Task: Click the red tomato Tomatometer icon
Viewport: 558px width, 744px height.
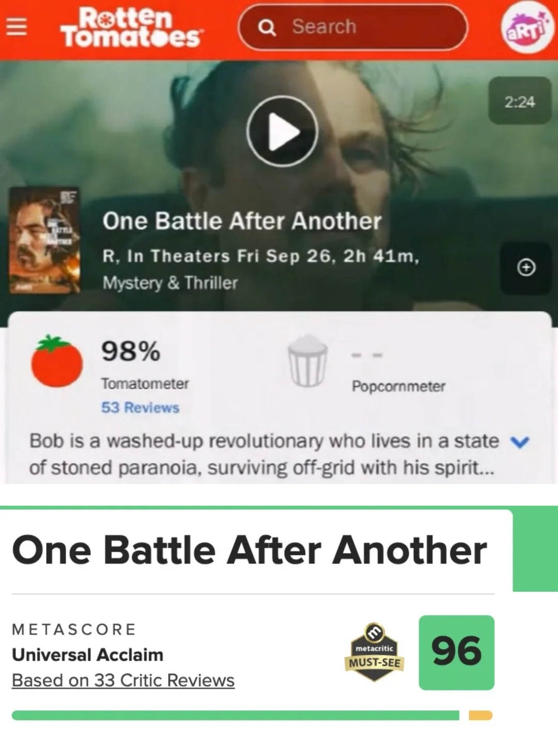Action: coord(56,361)
